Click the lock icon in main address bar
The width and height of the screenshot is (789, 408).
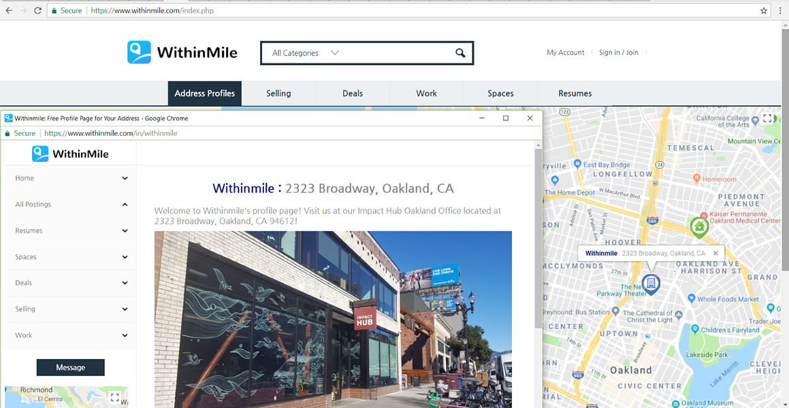click(54, 11)
